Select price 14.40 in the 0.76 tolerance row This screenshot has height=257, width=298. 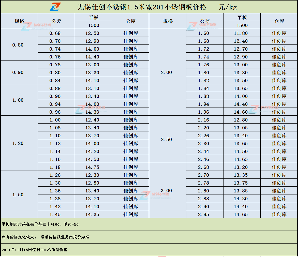tap(92, 57)
